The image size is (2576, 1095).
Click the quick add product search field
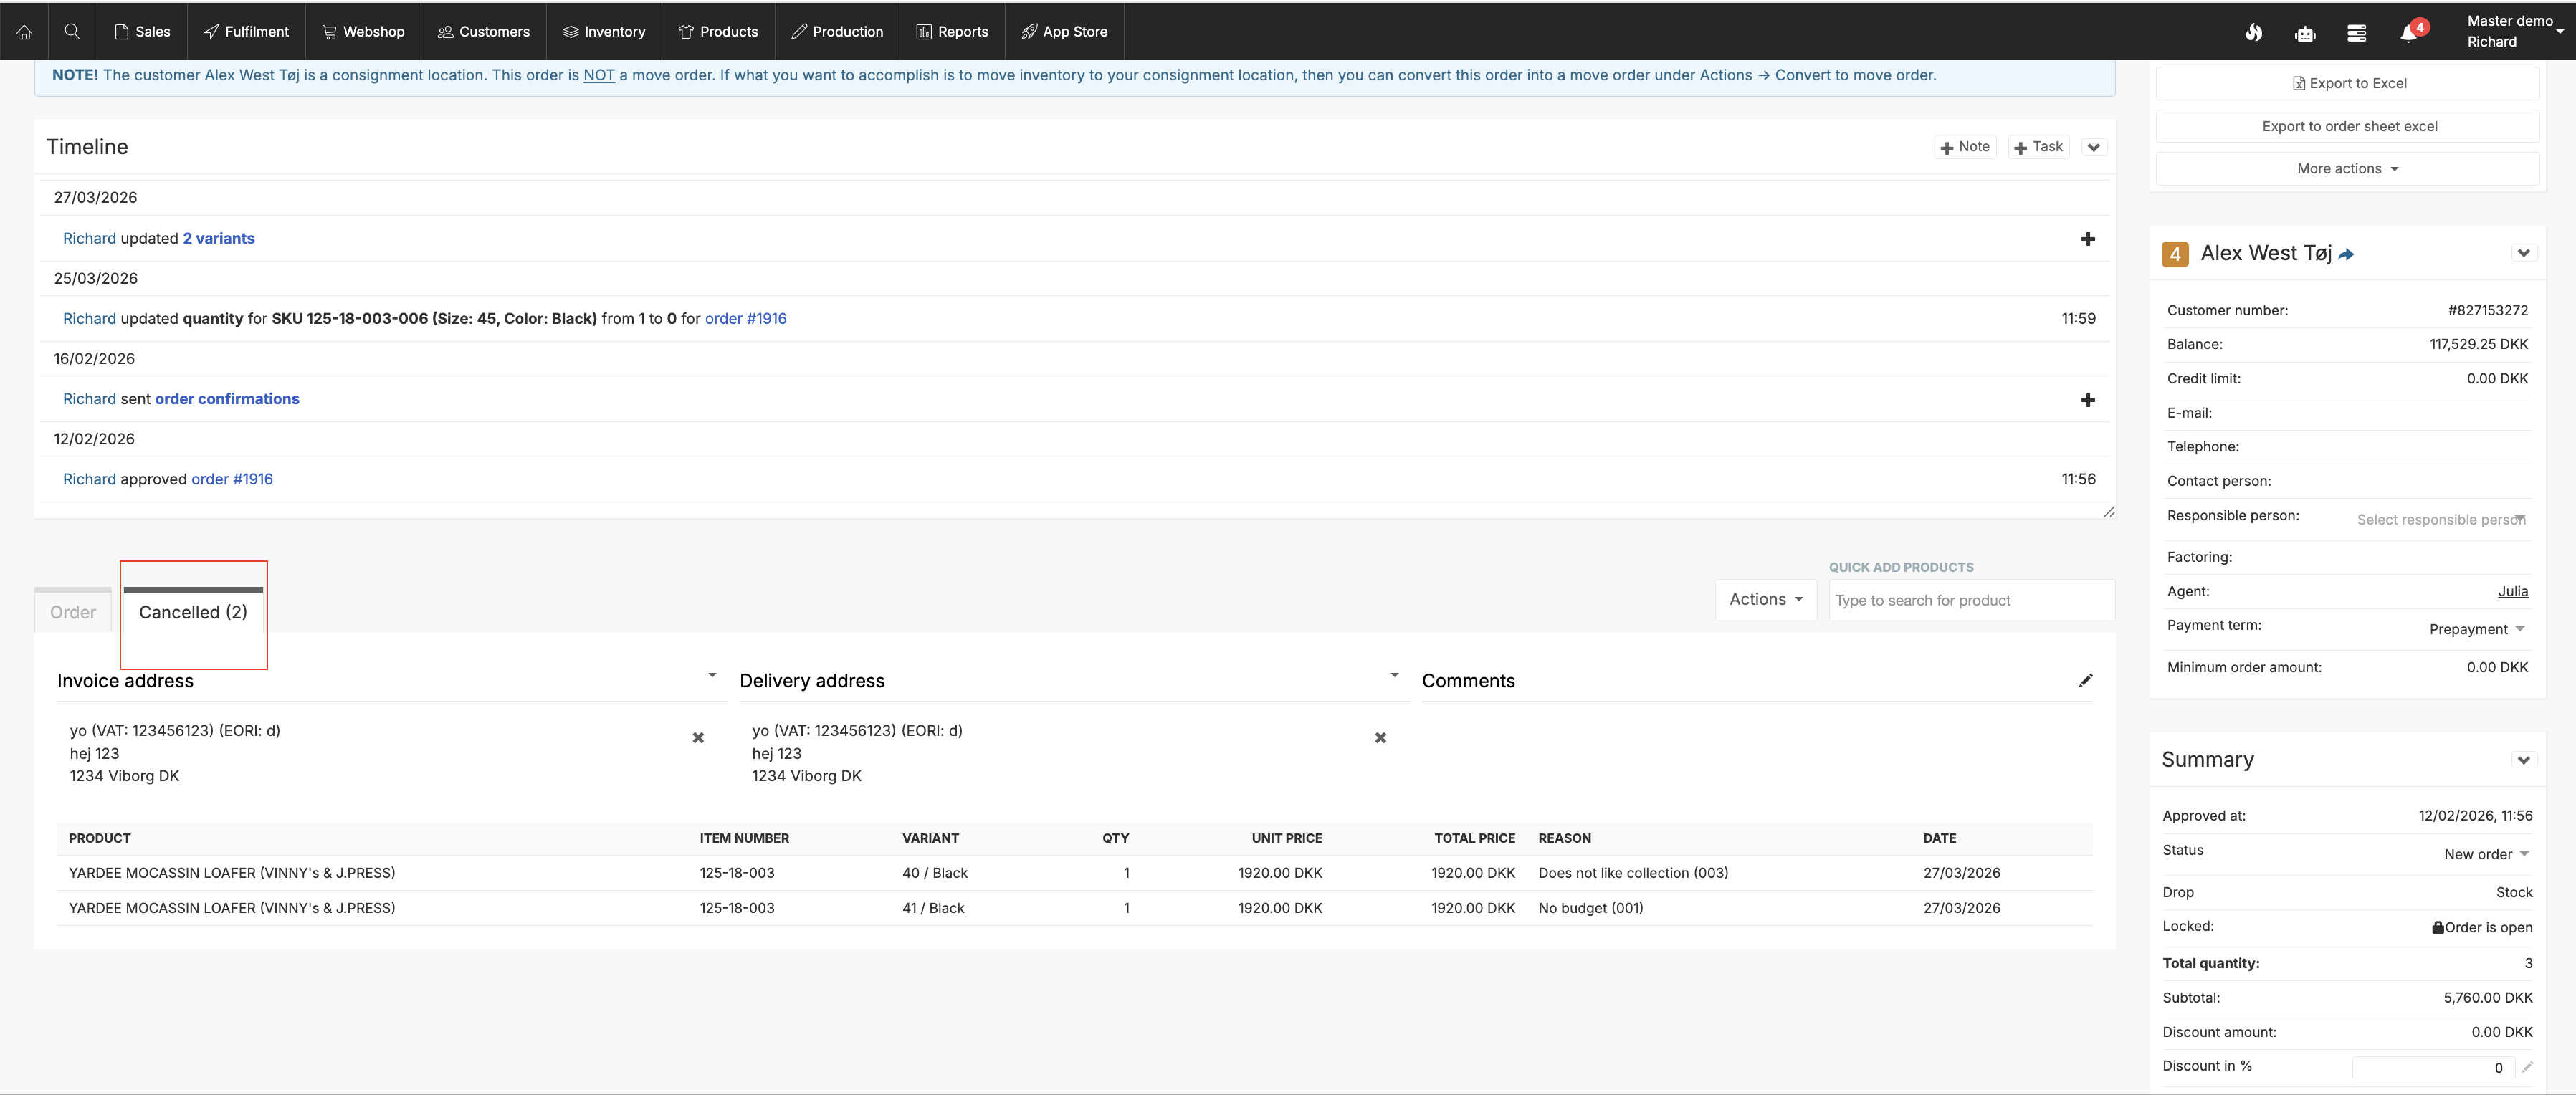click(x=1970, y=600)
